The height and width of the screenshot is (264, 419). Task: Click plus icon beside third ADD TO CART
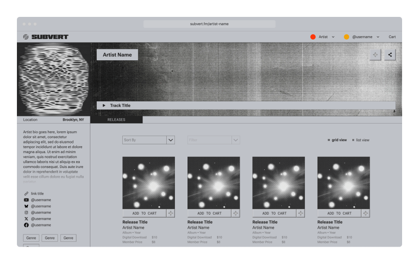click(301, 213)
